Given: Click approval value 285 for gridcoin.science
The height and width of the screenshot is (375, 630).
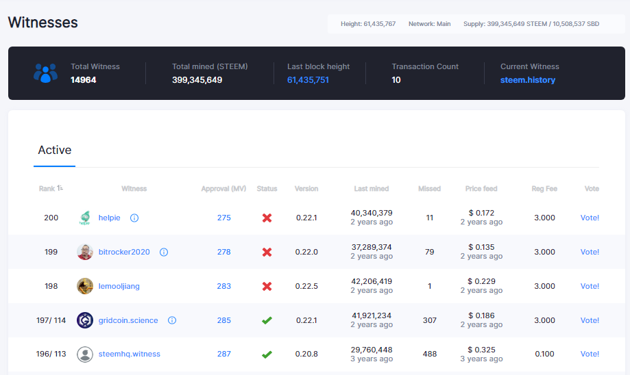Looking at the screenshot, I should pyautogui.click(x=223, y=320).
